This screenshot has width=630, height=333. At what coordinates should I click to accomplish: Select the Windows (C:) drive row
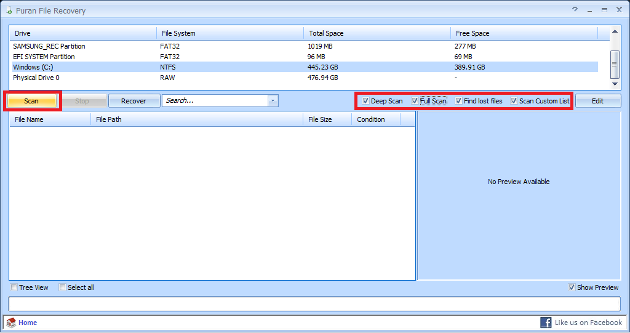pyautogui.click(x=304, y=67)
